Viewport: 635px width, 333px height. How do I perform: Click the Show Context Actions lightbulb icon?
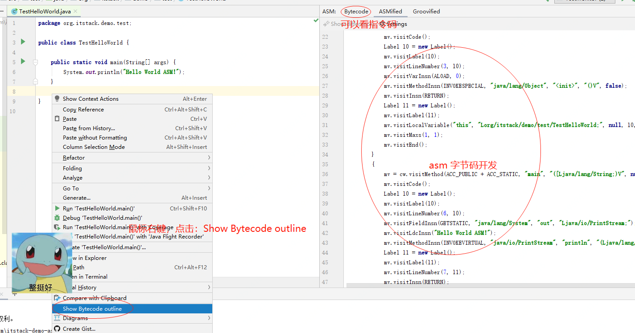click(x=57, y=99)
